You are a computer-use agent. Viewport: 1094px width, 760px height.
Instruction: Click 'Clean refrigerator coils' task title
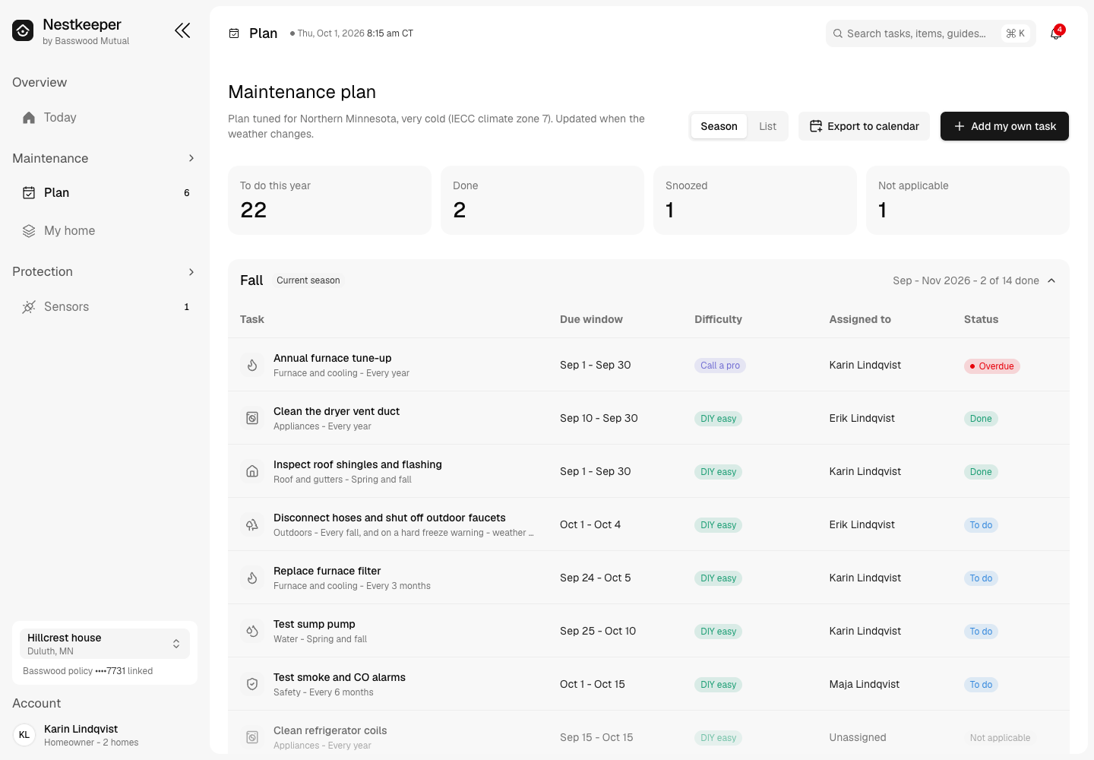click(330, 730)
